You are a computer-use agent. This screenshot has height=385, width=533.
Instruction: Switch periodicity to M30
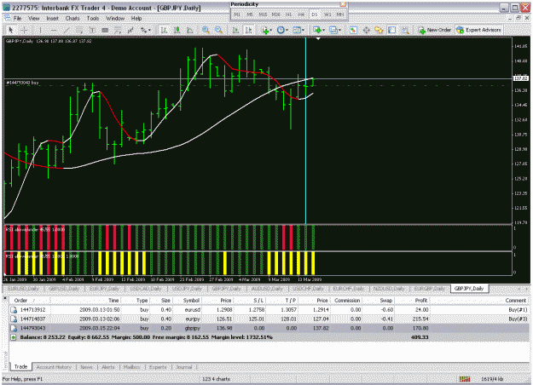point(275,14)
